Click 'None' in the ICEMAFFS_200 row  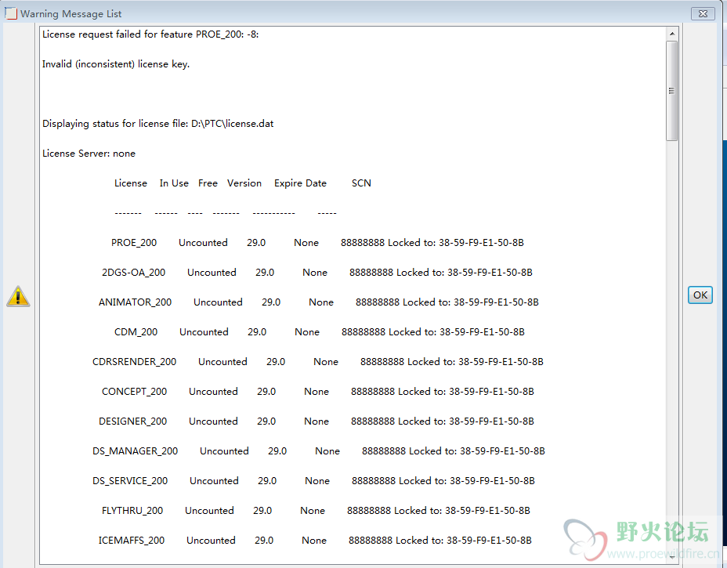point(314,540)
